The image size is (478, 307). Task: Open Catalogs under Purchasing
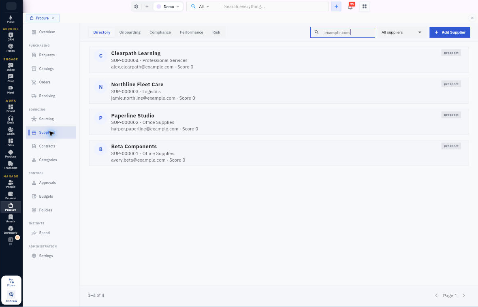click(x=51, y=69)
